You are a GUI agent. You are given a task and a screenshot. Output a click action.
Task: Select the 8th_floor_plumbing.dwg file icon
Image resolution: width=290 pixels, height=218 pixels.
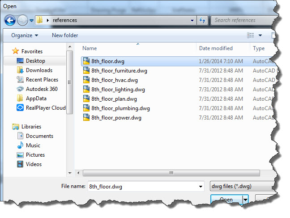pyautogui.click(x=86, y=108)
